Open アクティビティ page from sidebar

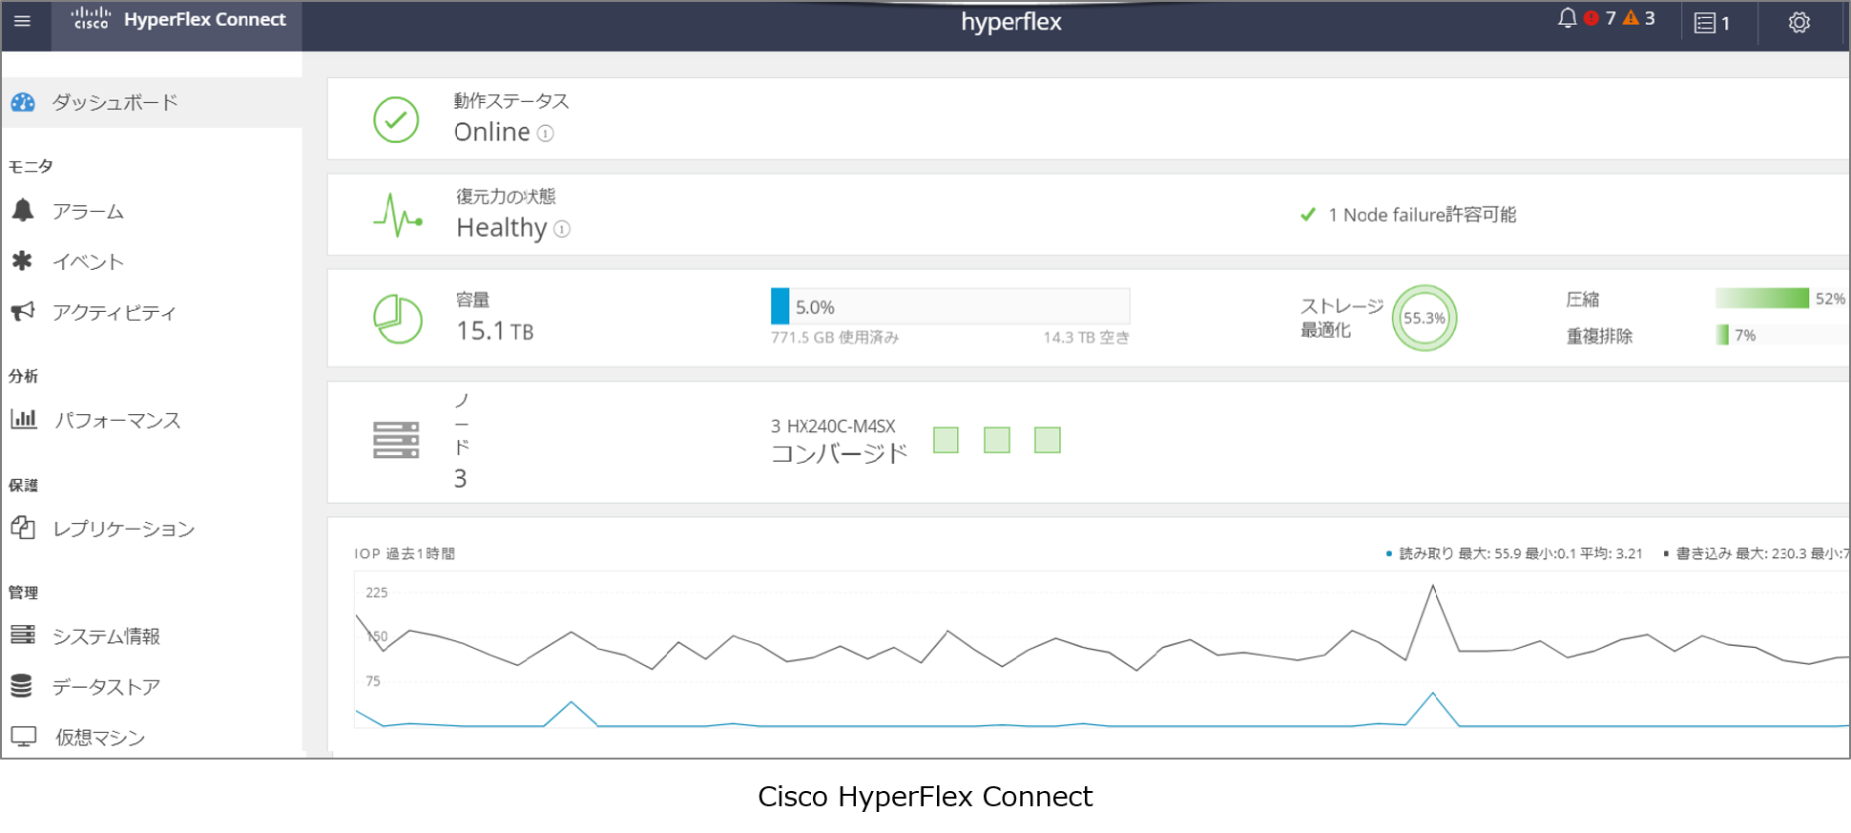coord(114,313)
